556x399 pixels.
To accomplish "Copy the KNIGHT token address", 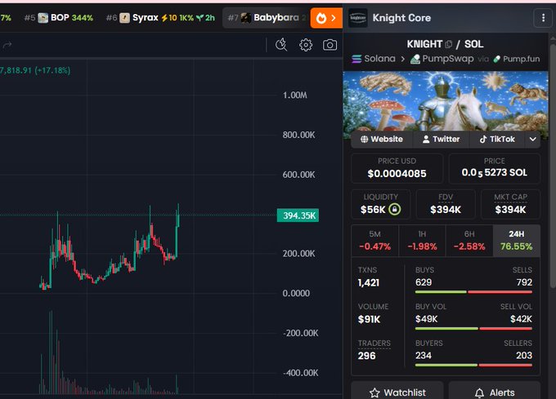I will pyautogui.click(x=449, y=44).
